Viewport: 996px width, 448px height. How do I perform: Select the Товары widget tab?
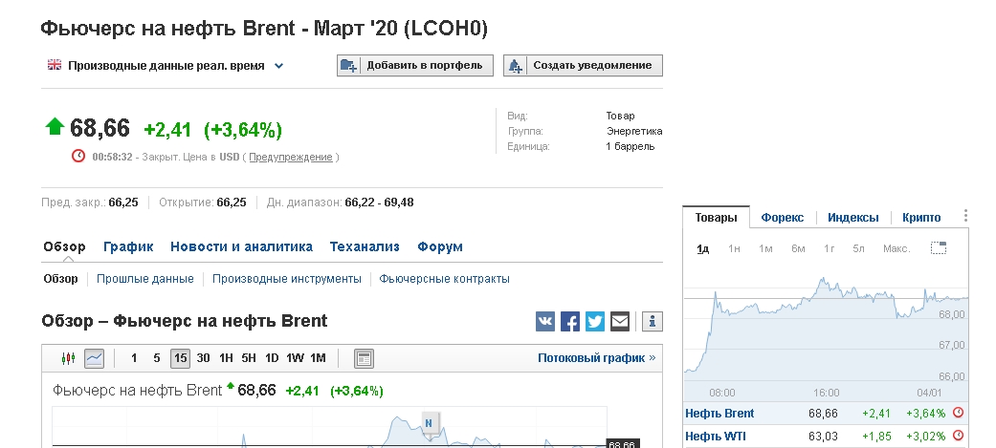[716, 218]
